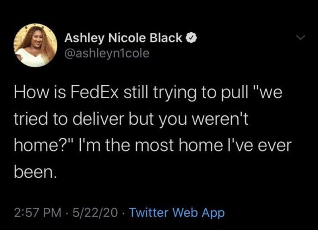Click the 5/22/20 date

coord(95,212)
